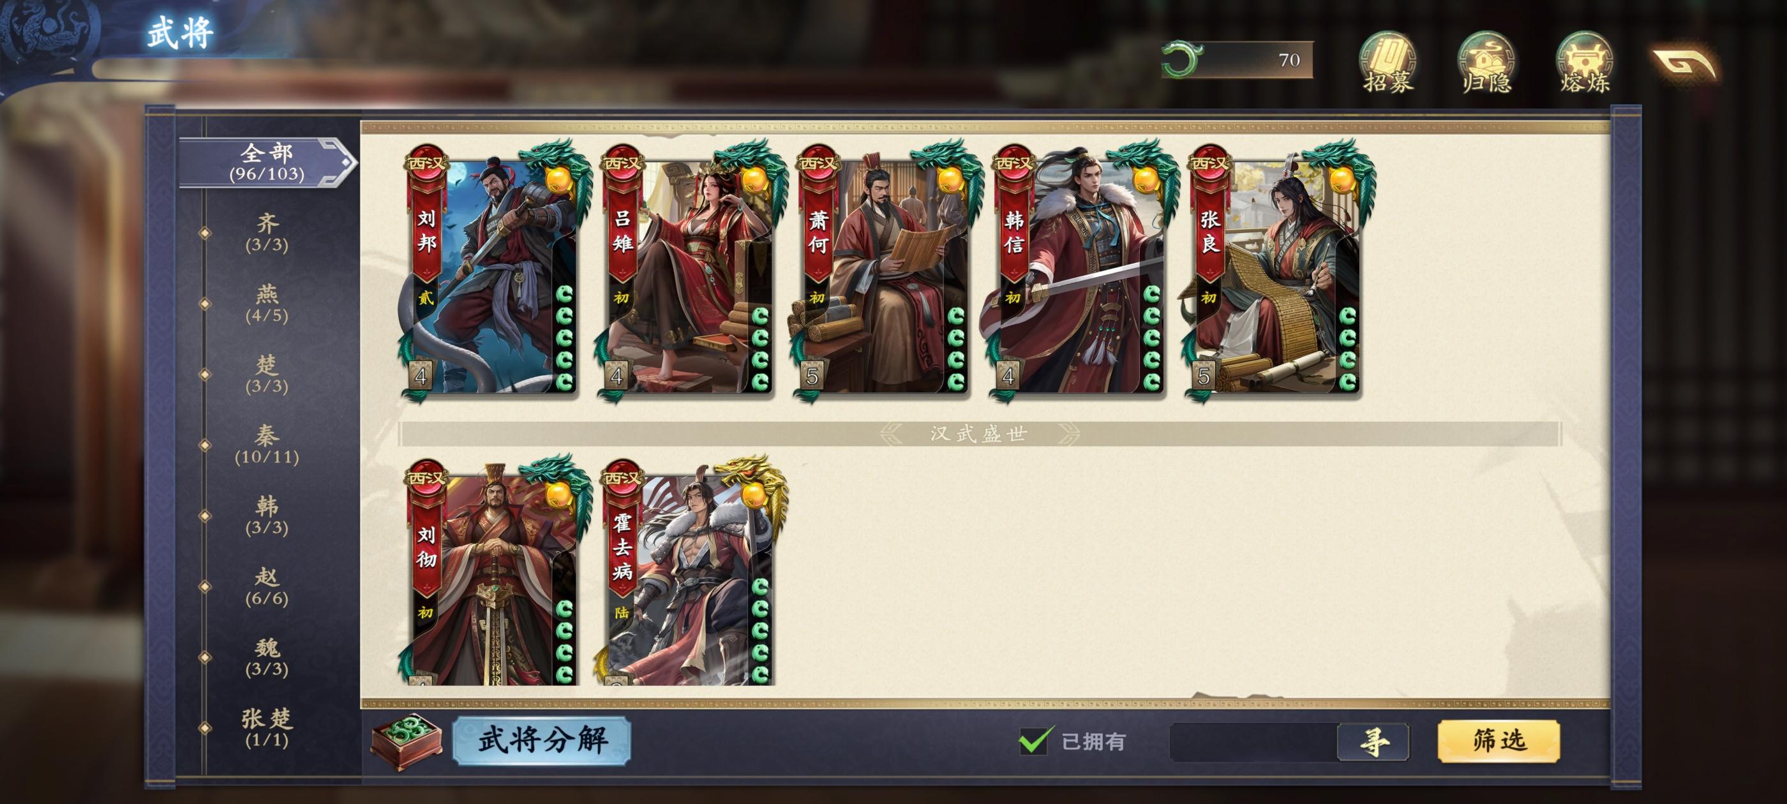Click the 寻 search icon button
1787x804 pixels.
[1373, 741]
